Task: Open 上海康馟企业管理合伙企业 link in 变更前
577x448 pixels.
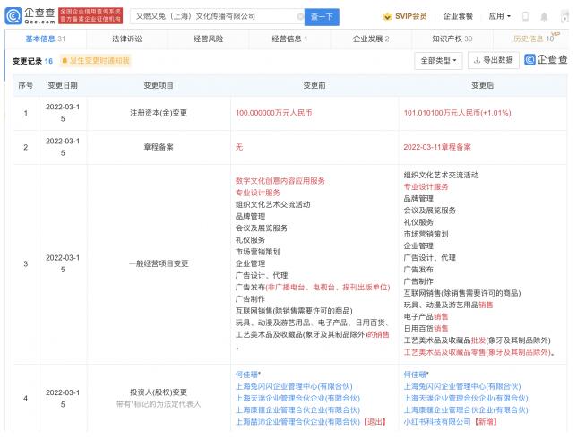Action: (x=297, y=409)
